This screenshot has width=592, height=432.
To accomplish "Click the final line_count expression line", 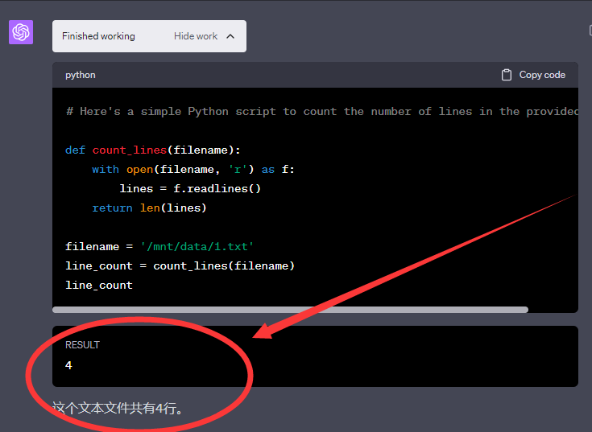I will [x=99, y=286].
